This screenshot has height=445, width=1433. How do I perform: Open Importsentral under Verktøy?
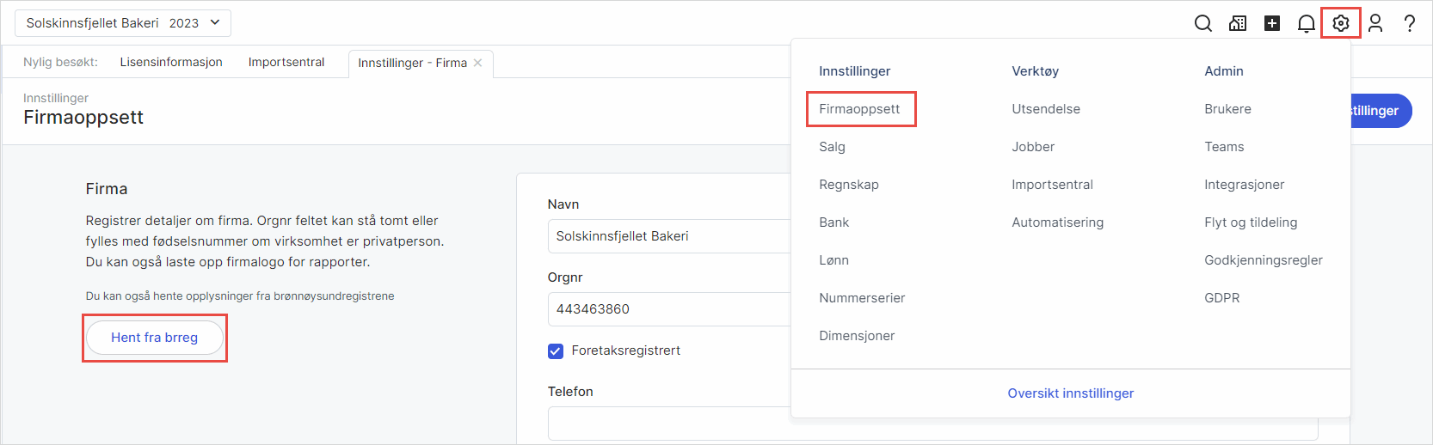tap(1052, 185)
